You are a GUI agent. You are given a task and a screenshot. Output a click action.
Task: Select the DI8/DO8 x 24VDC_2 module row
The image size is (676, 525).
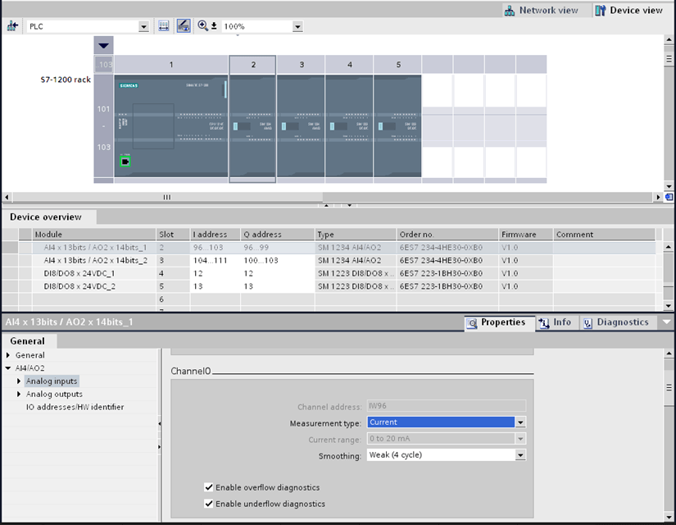point(337,286)
